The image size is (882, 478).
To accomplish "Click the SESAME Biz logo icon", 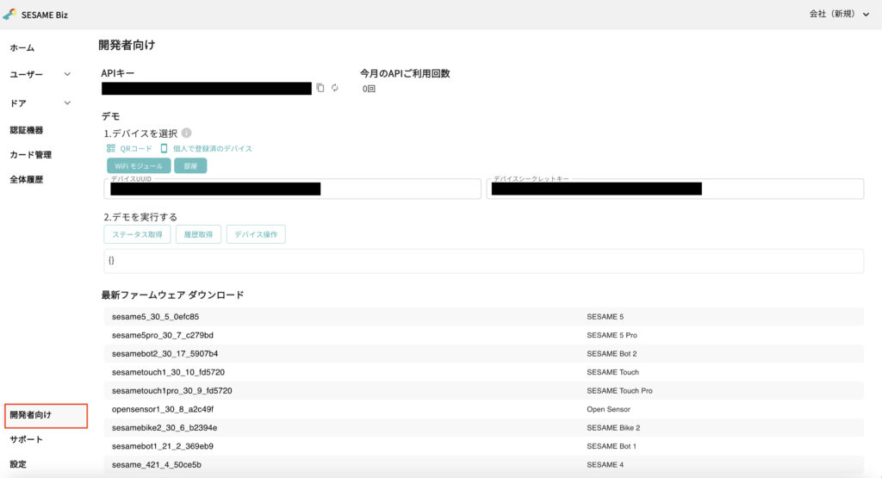I will tap(9, 14).
